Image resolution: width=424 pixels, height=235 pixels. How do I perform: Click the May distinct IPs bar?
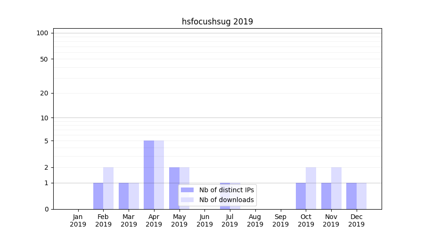[174, 188]
